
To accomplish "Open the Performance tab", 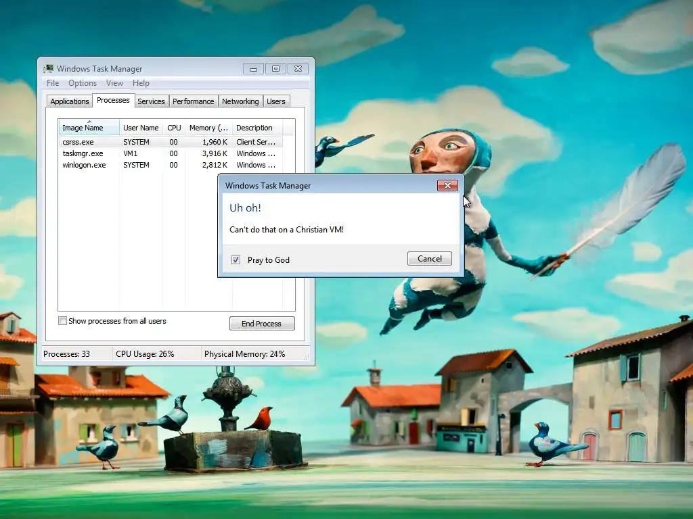I will click(193, 101).
